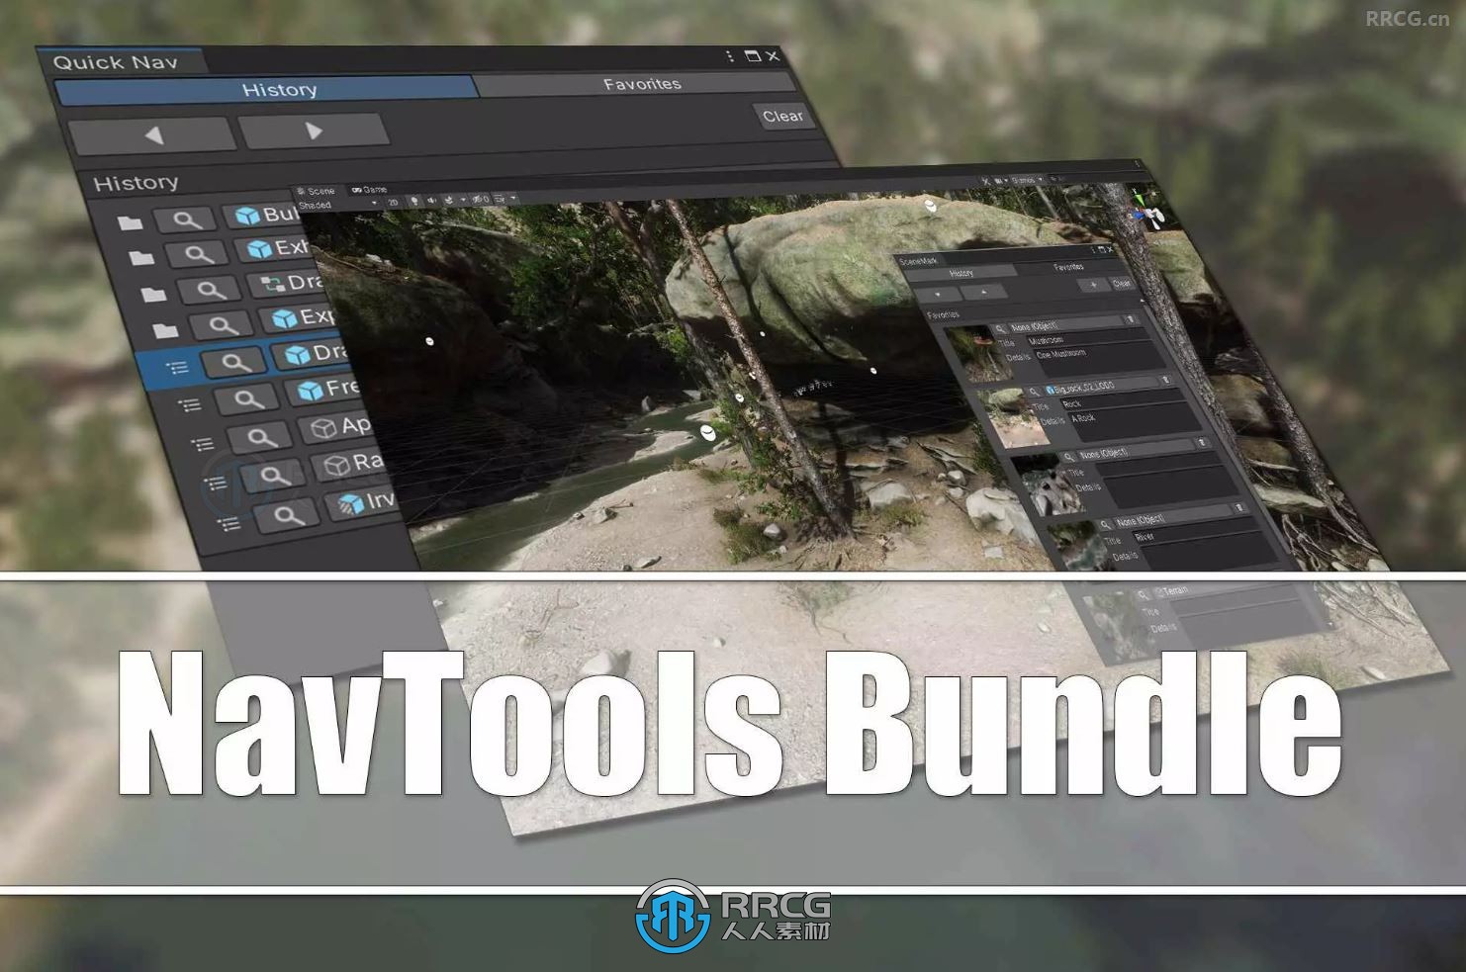Click hierarchy list icon of the Irv row
Image resolution: width=1466 pixels, height=972 pixels.
(x=229, y=523)
